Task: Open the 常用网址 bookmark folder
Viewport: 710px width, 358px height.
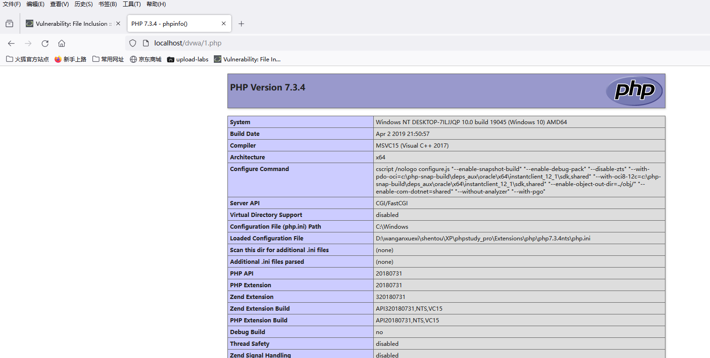Action: click(x=108, y=60)
